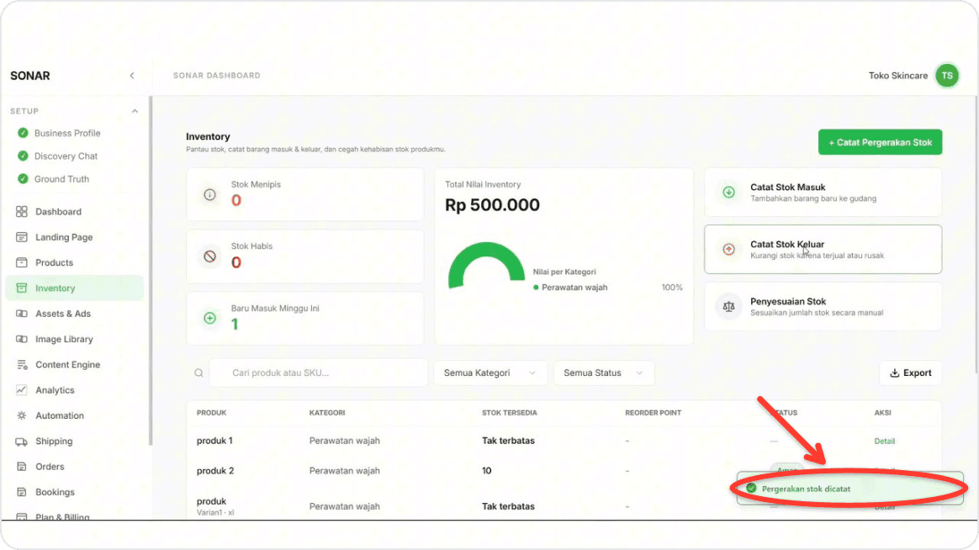This screenshot has width=979, height=550.
Task: Click the search magnifier icon
Action: [x=198, y=373]
